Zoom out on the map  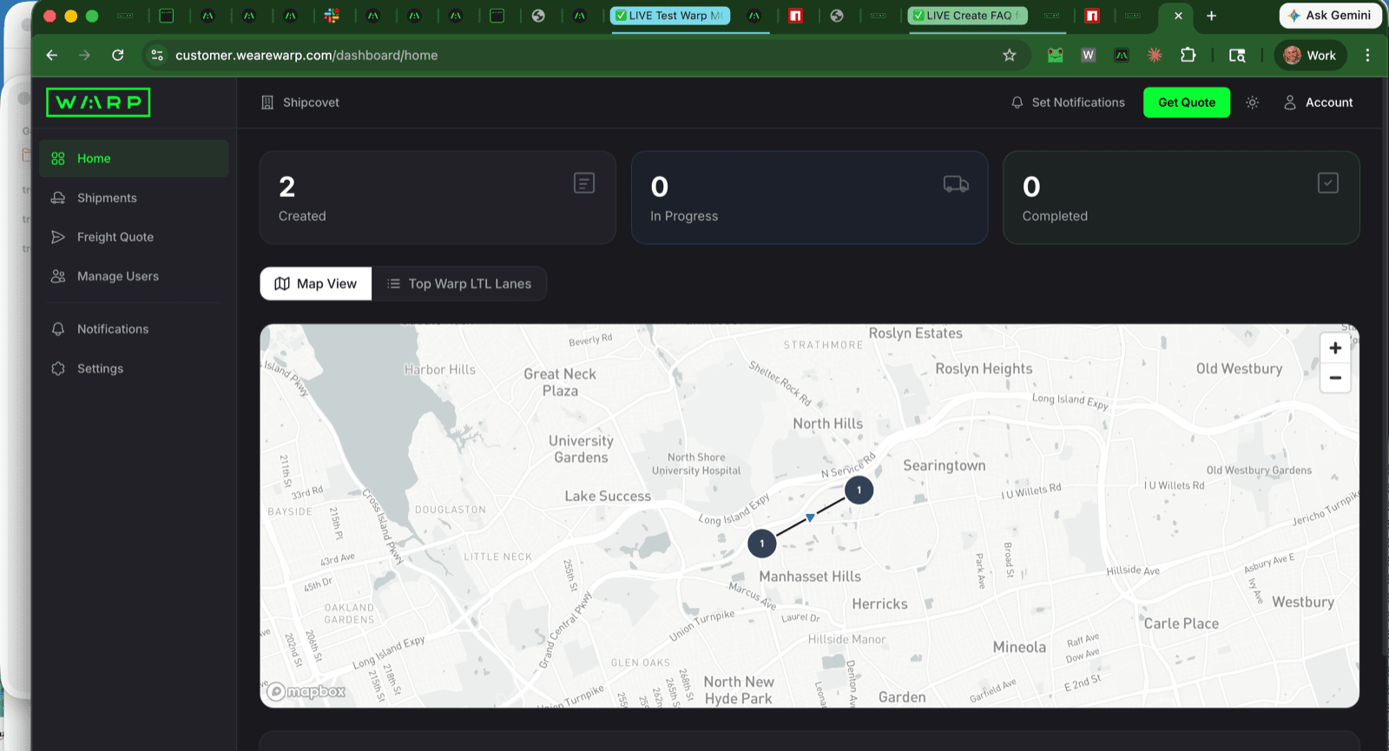pyautogui.click(x=1335, y=378)
